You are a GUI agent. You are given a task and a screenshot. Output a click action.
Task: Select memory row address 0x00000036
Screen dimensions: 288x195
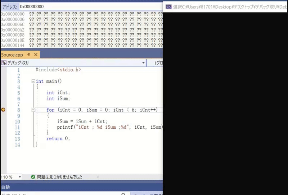tap(13, 19)
